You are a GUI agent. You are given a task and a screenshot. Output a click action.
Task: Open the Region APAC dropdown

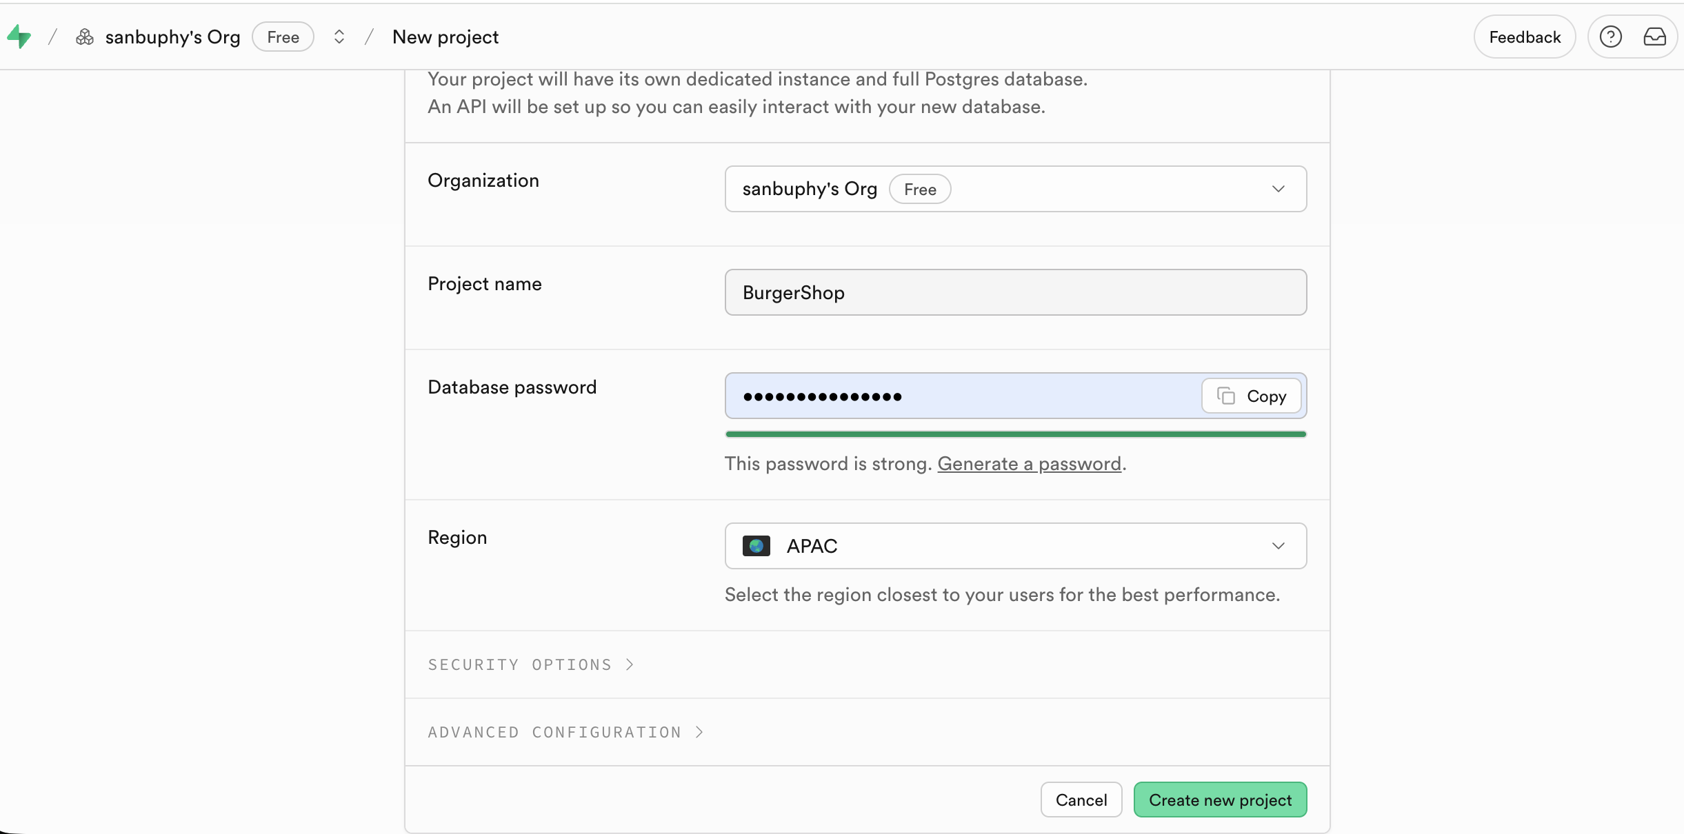1015,546
